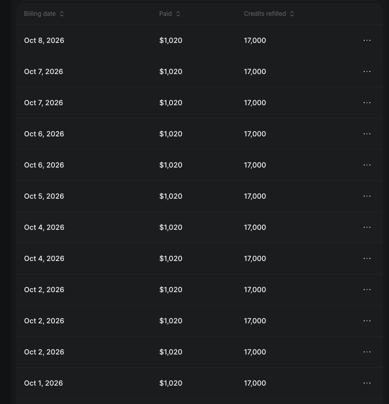Screen dimensions: 389x404
Task: Open options for the upper Oct 6 row
Action: 367,134
